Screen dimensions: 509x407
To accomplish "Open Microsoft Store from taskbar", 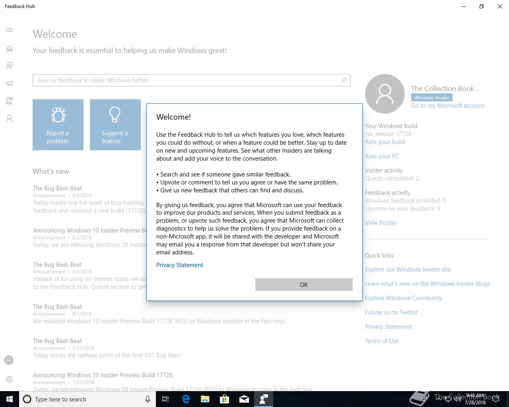I will [224, 399].
